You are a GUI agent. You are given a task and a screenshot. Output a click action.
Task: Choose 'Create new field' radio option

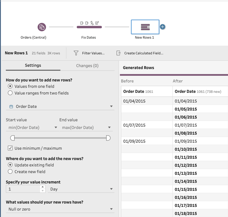pyautogui.click(x=10, y=172)
